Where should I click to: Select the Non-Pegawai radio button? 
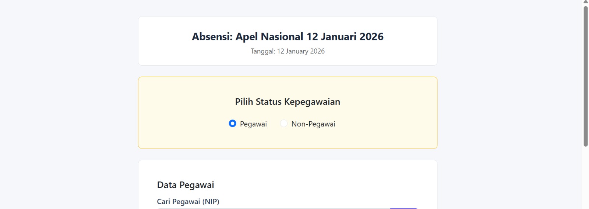pyautogui.click(x=284, y=124)
